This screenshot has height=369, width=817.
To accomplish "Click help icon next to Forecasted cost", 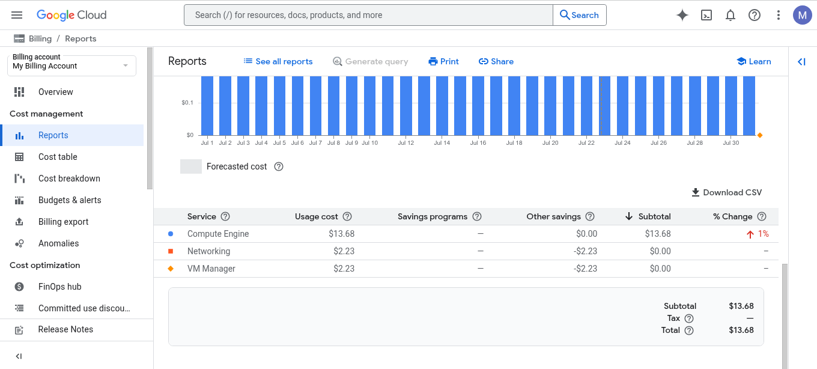I will (x=279, y=166).
